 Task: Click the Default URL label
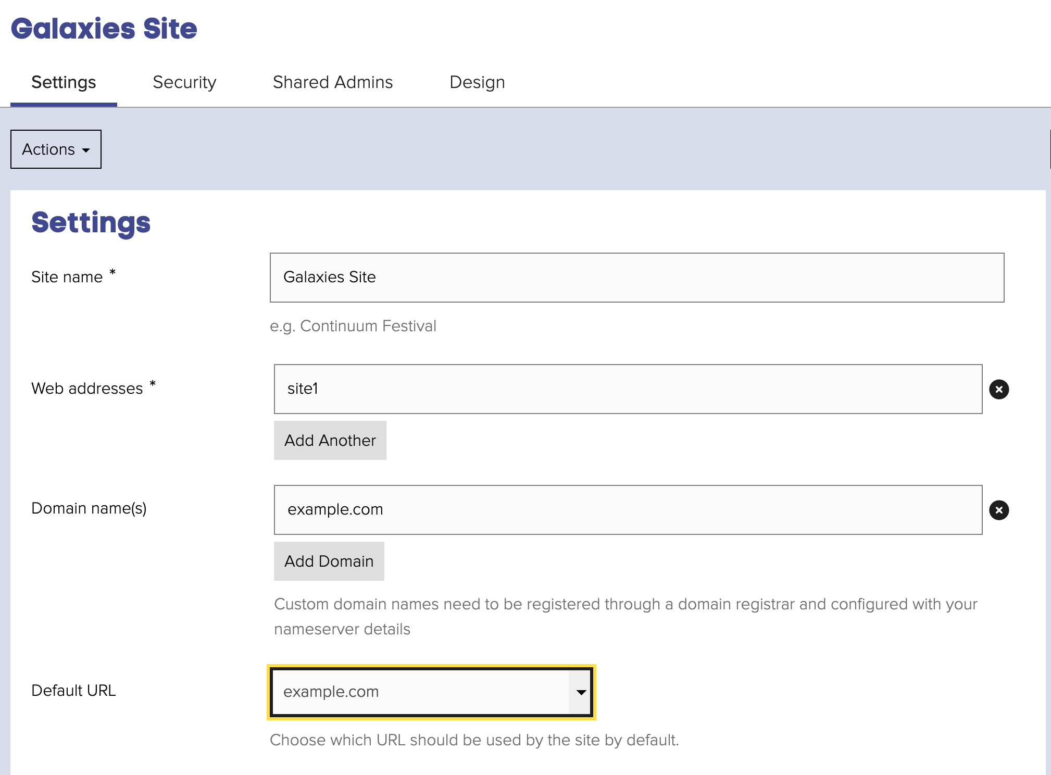pyautogui.click(x=73, y=691)
